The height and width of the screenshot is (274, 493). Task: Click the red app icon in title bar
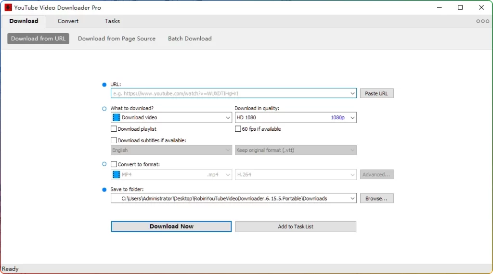pos(8,8)
